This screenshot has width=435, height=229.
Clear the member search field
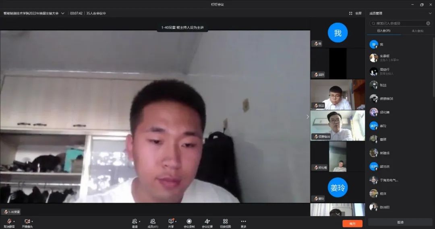click(428, 23)
